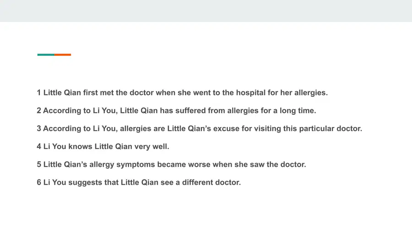Click the teal segment of the accent line
Screen dimensions: 412x232
46,55
